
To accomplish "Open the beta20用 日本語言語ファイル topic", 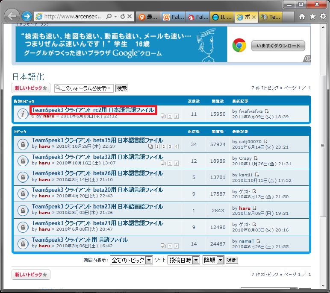I will point(97,190).
